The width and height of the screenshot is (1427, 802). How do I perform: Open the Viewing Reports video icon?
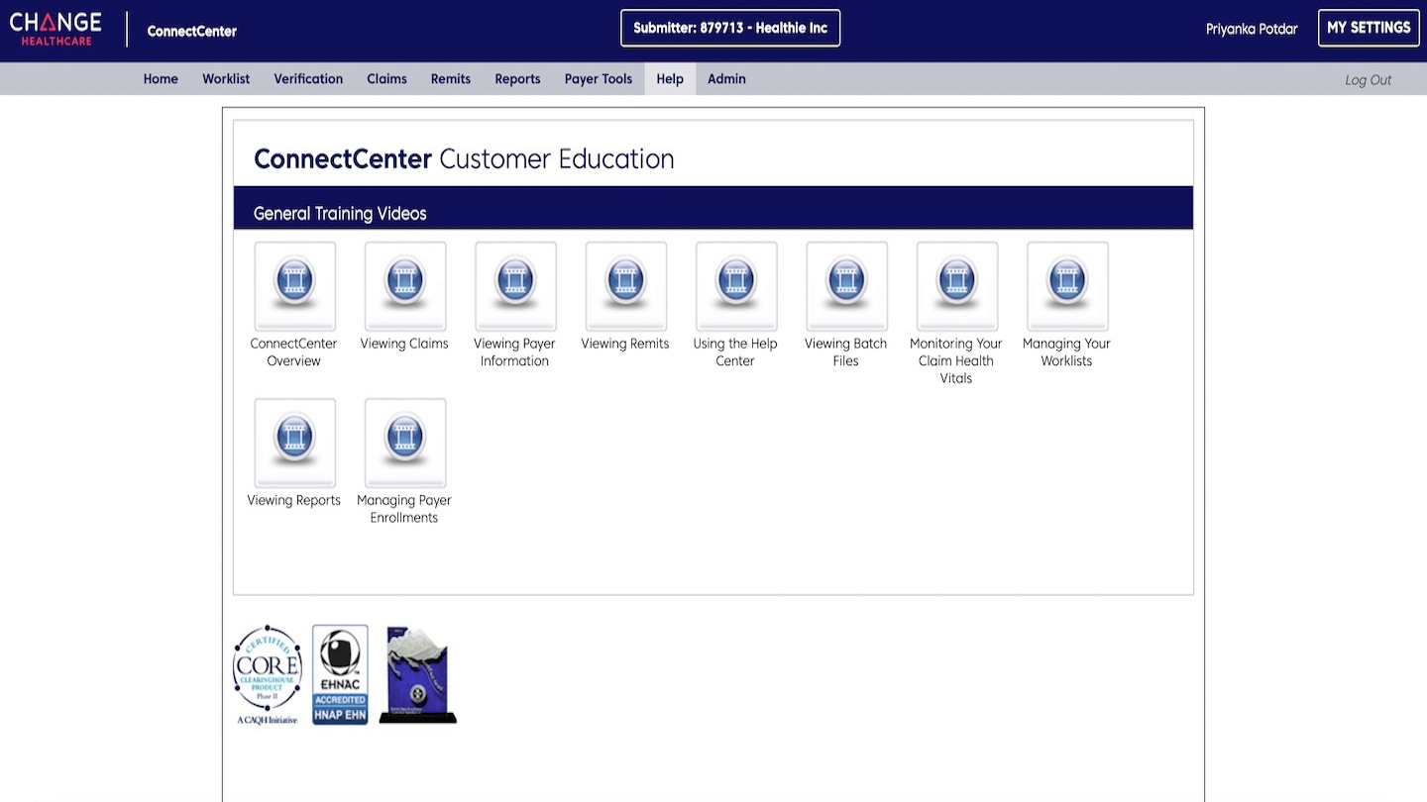pyautogui.click(x=294, y=443)
